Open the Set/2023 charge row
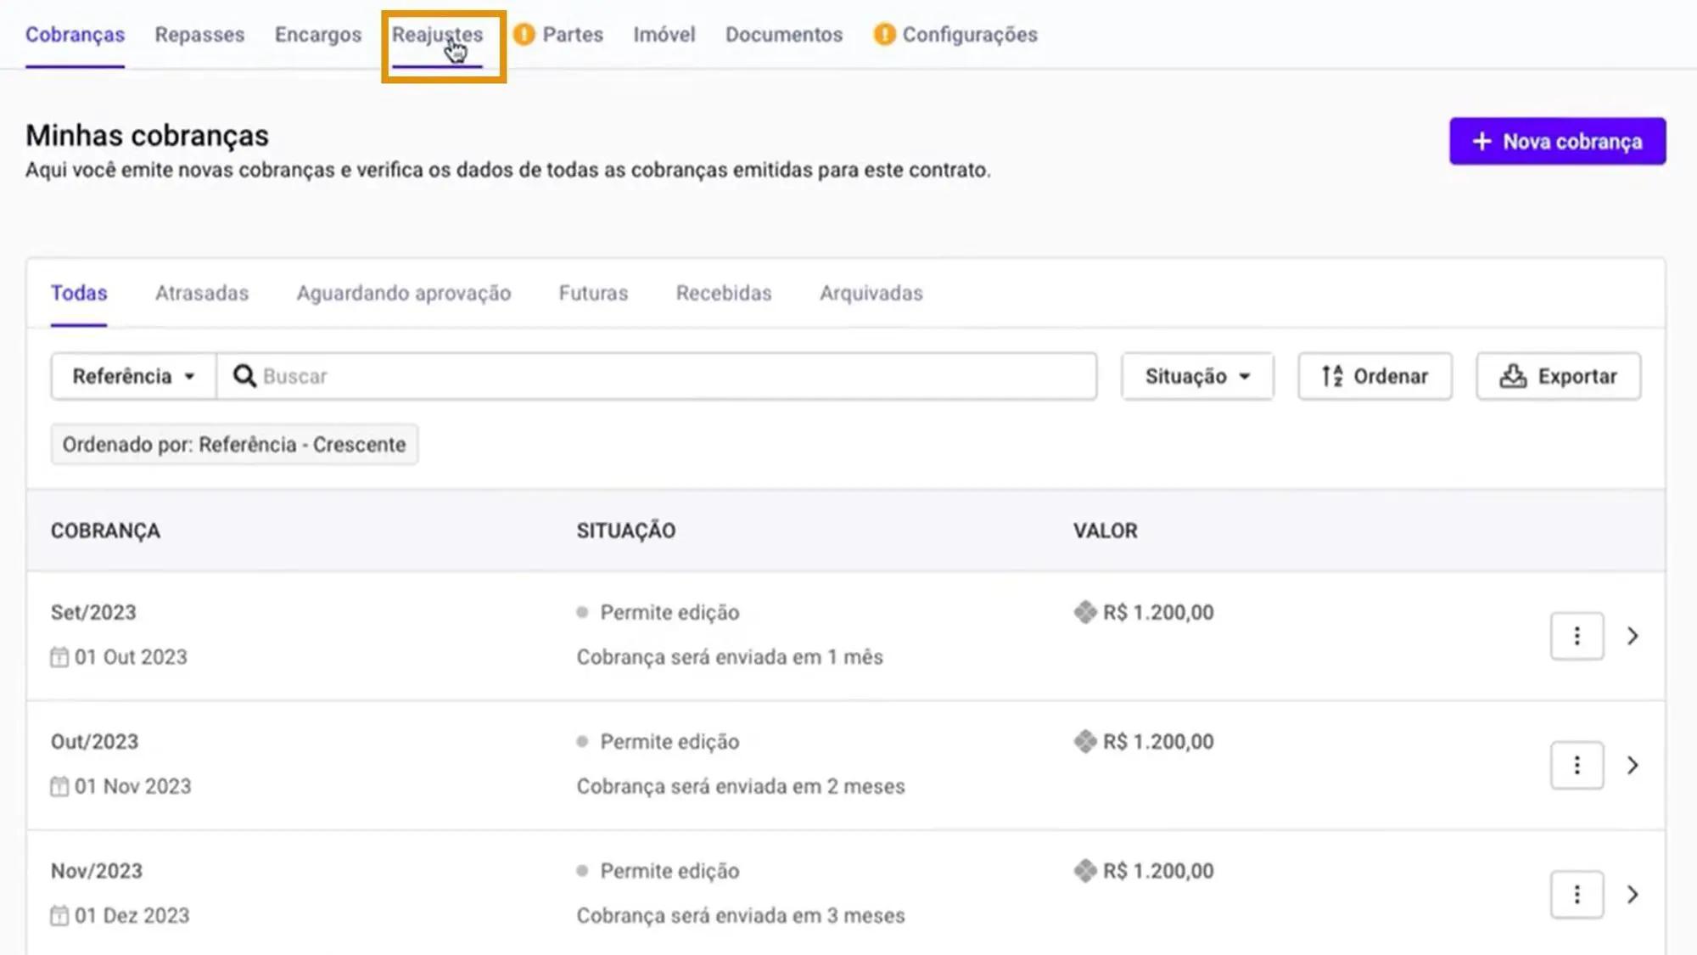The height and width of the screenshot is (955, 1697). (x=845, y=635)
